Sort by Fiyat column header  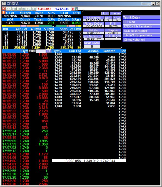tap(57, 51)
